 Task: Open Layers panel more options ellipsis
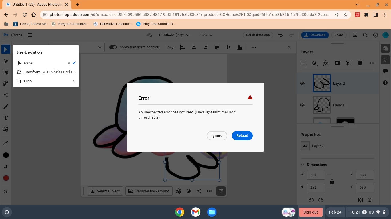point(372,63)
